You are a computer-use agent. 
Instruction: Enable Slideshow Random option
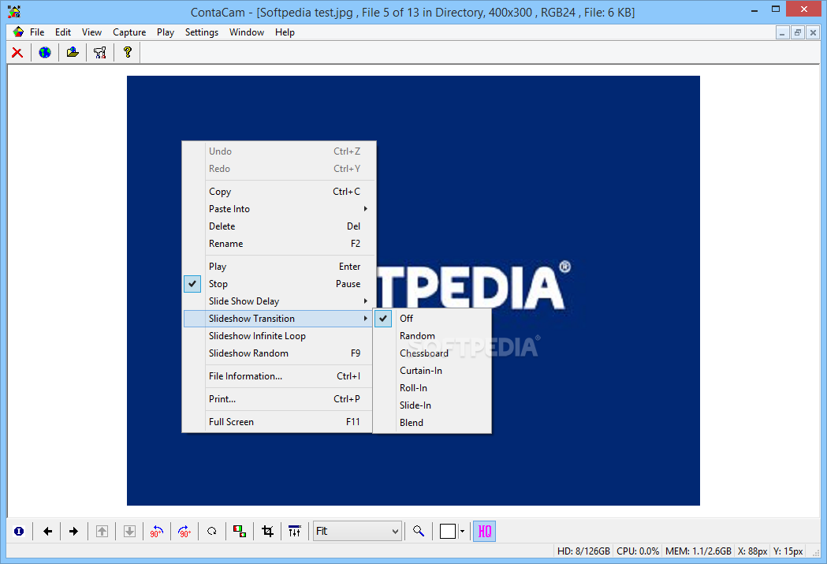pyautogui.click(x=278, y=353)
